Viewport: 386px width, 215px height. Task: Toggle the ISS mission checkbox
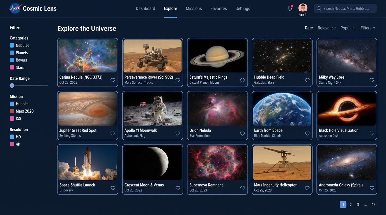click(12, 118)
